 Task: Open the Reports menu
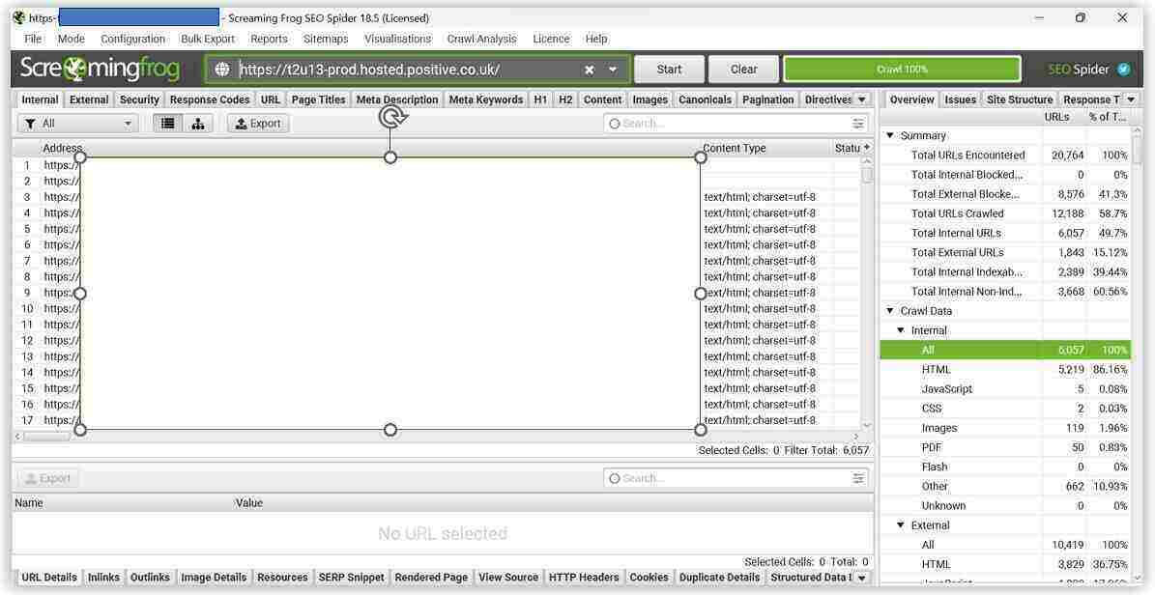269,39
